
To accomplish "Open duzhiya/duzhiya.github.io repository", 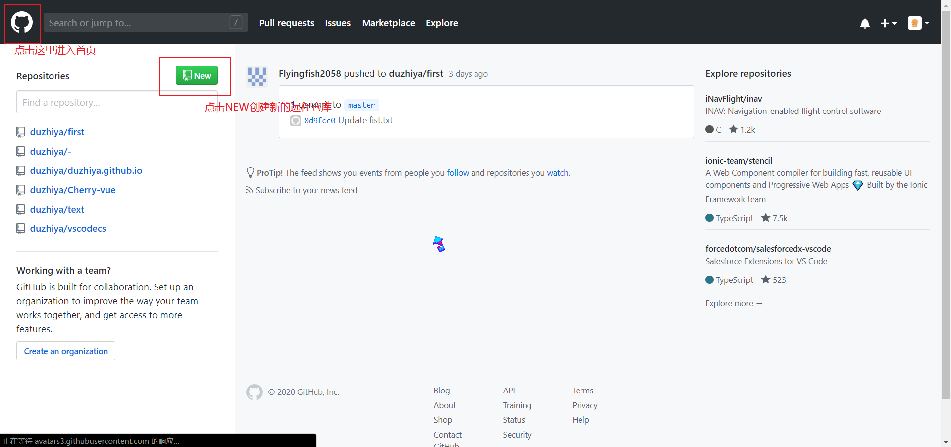I will pyautogui.click(x=86, y=170).
